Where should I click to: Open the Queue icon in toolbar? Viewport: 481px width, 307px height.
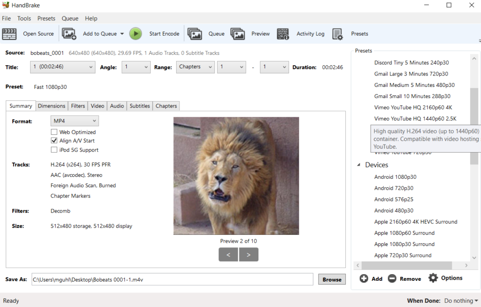click(x=195, y=34)
